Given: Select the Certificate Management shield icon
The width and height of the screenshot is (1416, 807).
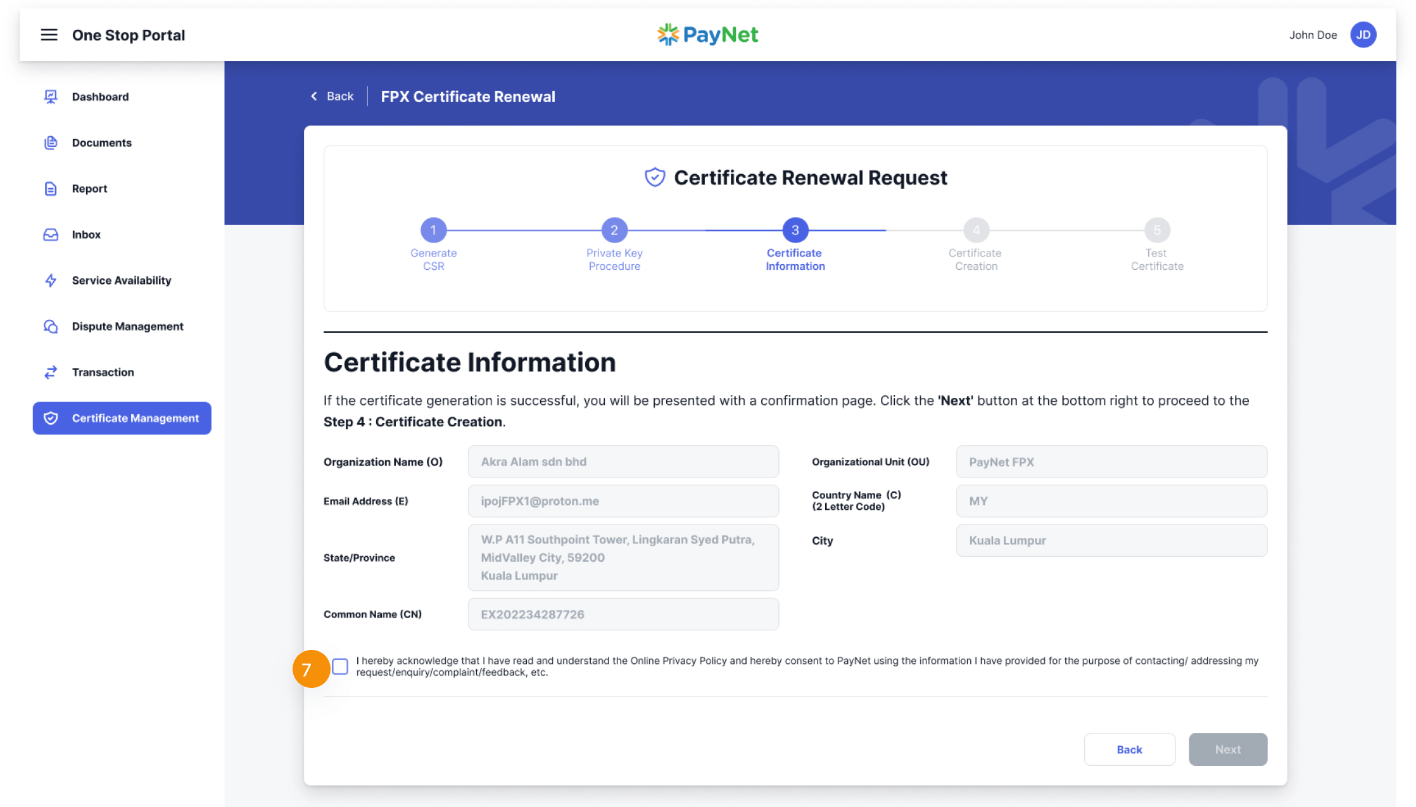Looking at the screenshot, I should pos(51,418).
